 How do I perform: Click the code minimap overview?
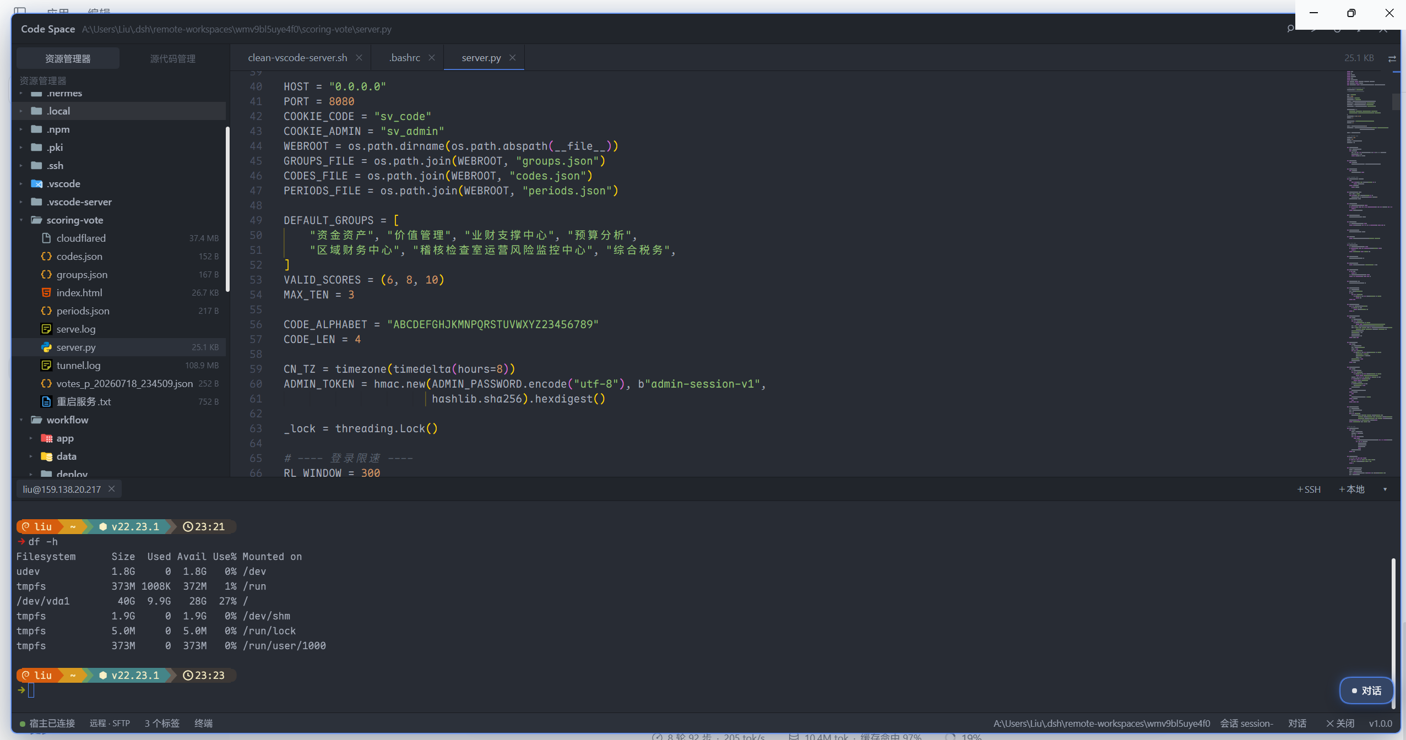click(x=1369, y=274)
